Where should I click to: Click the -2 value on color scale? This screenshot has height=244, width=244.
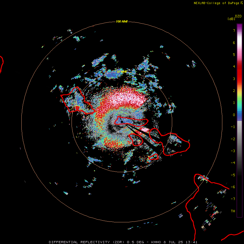coord(233,139)
